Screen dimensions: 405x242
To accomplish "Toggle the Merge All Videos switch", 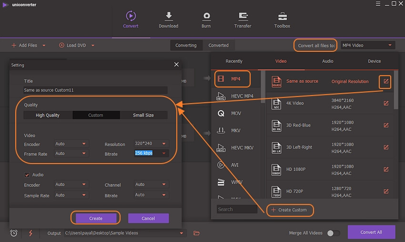I will point(334,233).
